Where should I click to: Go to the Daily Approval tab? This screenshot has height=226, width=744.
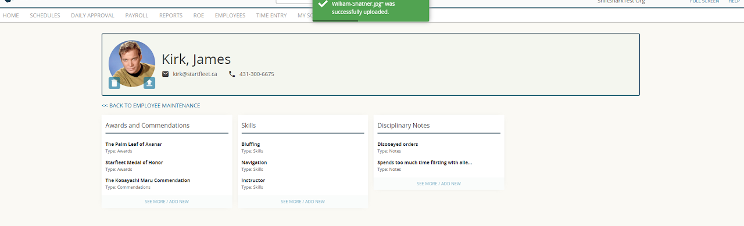[92, 16]
